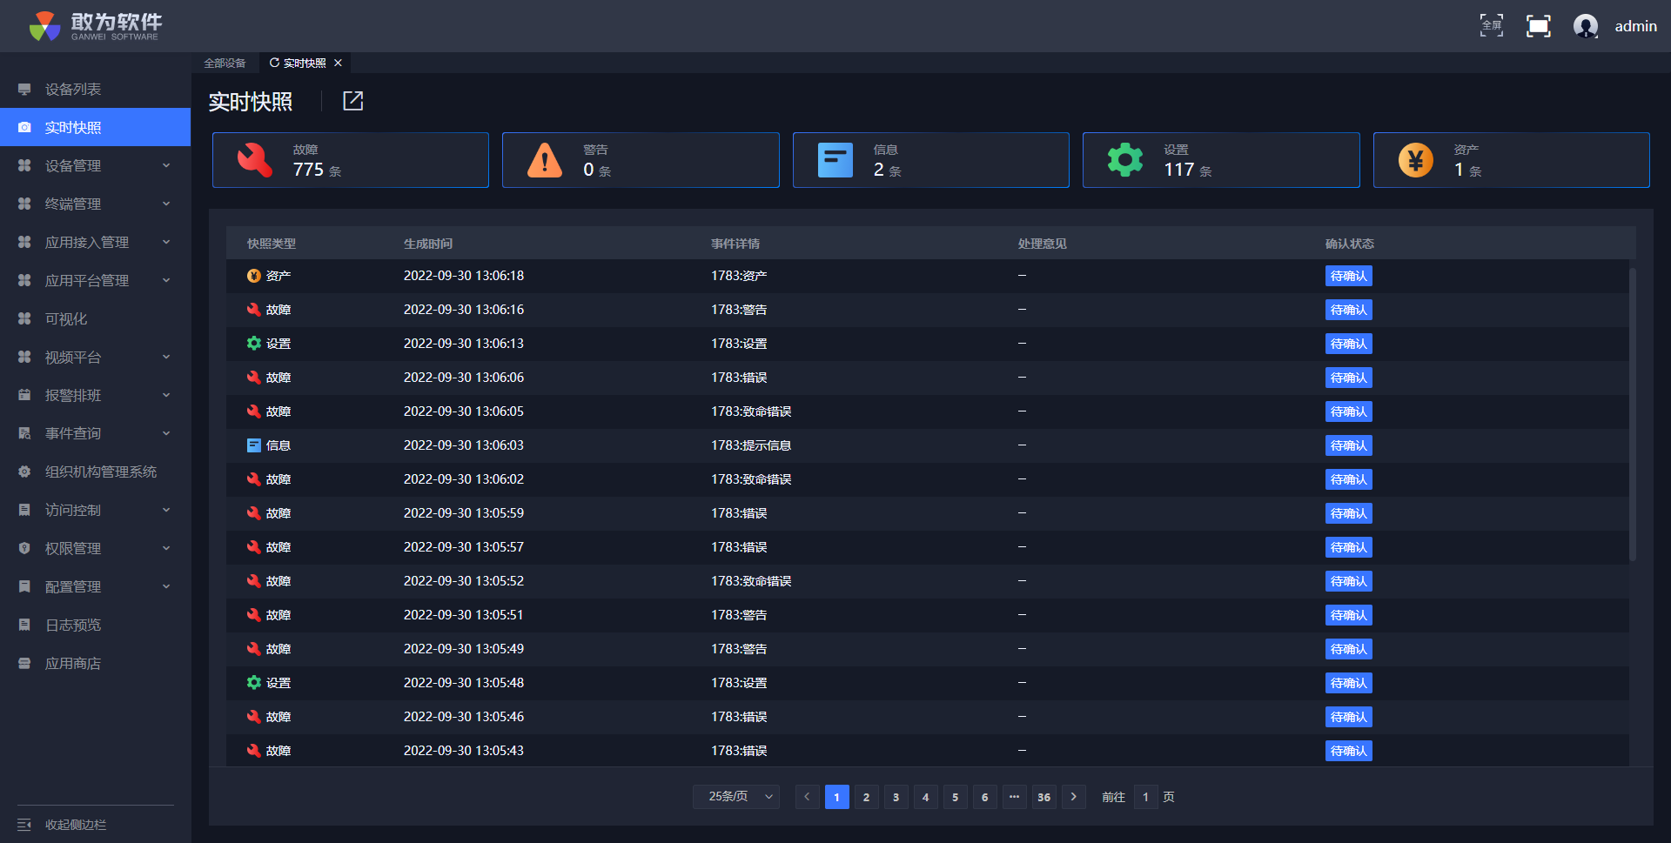1671x843 pixels.
Task: Go to page 3 in pagination
Action: (x=896, y=797)
